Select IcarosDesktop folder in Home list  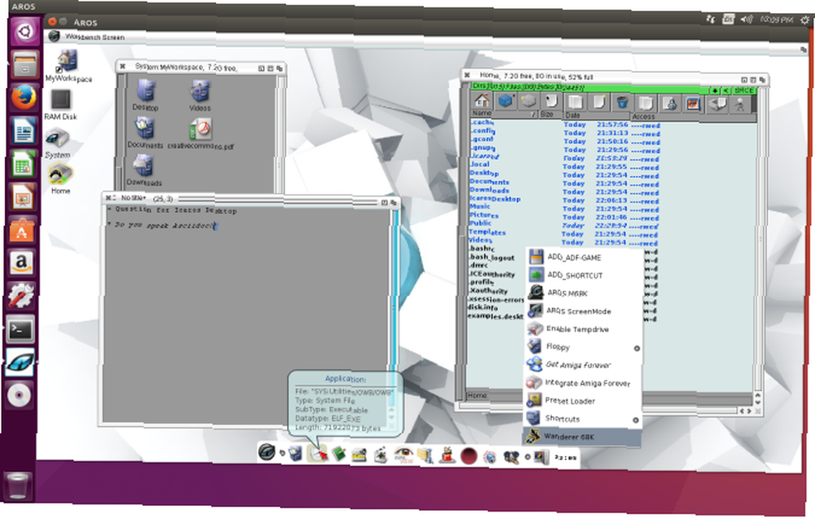tap(495, 199)
